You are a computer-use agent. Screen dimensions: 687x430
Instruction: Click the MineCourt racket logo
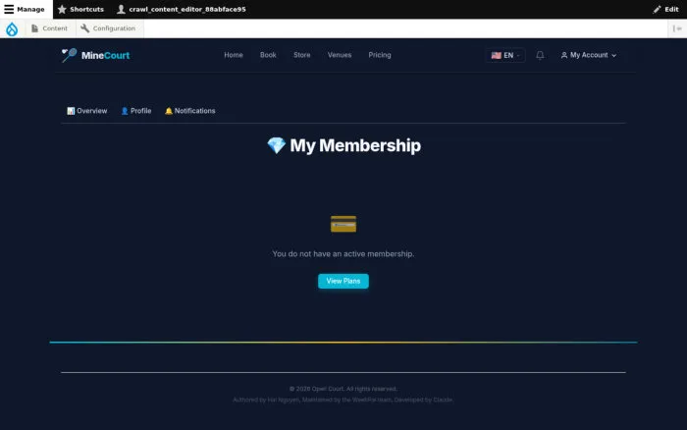tap(95, 55)
